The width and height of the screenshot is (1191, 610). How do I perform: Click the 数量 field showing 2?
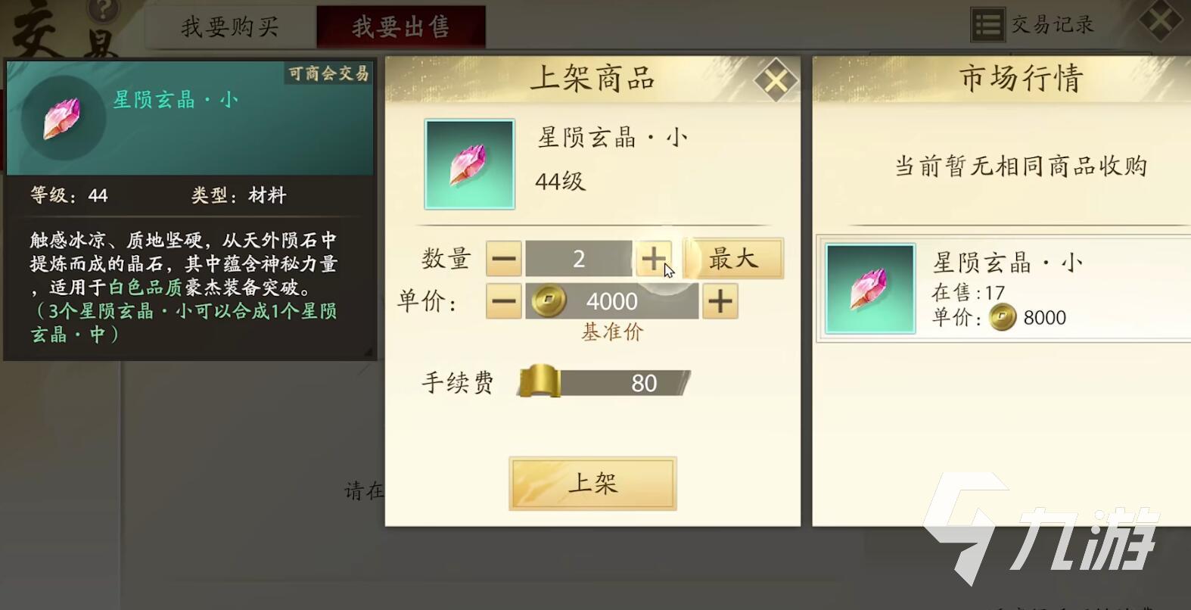[579, 259]
